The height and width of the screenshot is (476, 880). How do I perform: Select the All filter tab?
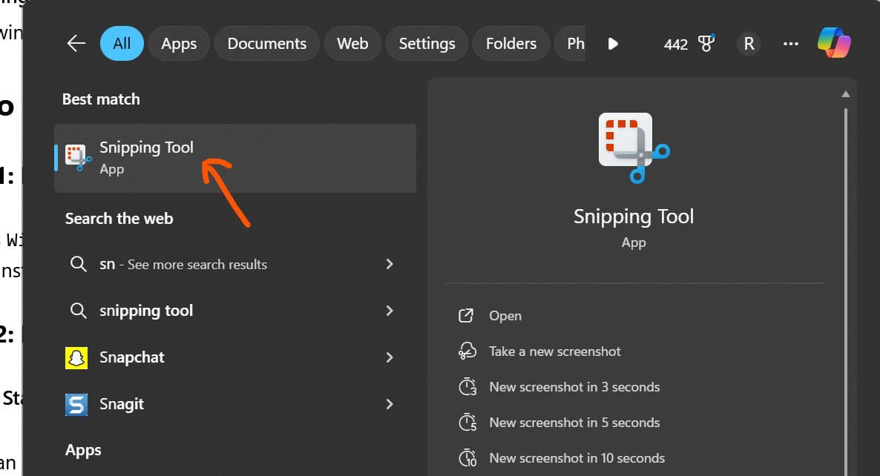tap(122, 43)
